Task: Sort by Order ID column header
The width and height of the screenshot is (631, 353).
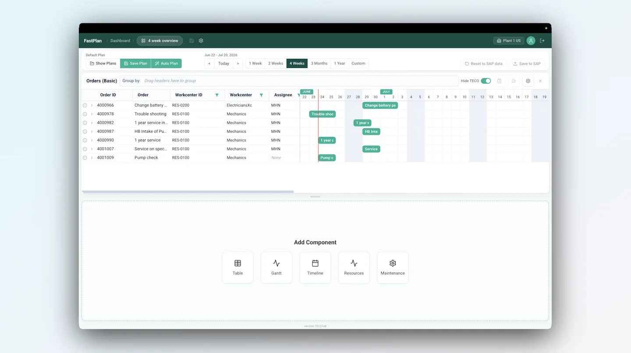Action: pyautogui.click(x=108, y=95)
